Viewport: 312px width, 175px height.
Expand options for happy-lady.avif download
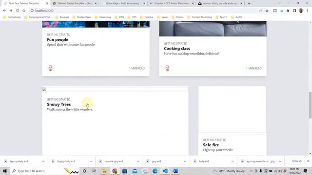91,161
